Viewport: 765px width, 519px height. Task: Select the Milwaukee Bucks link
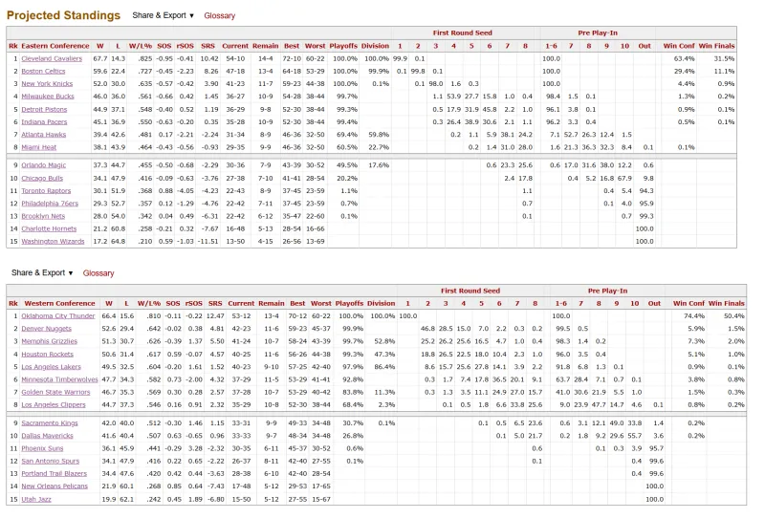pyautogui.click(x=48, y=97)
